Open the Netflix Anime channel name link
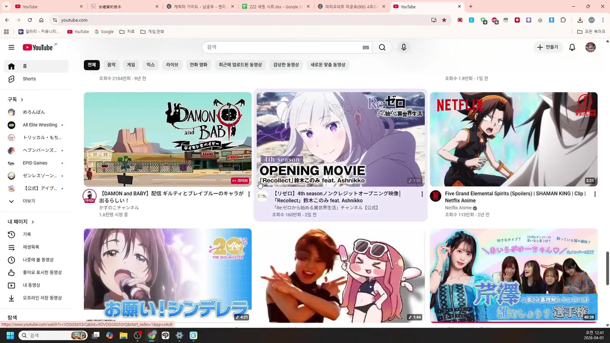 458,208
